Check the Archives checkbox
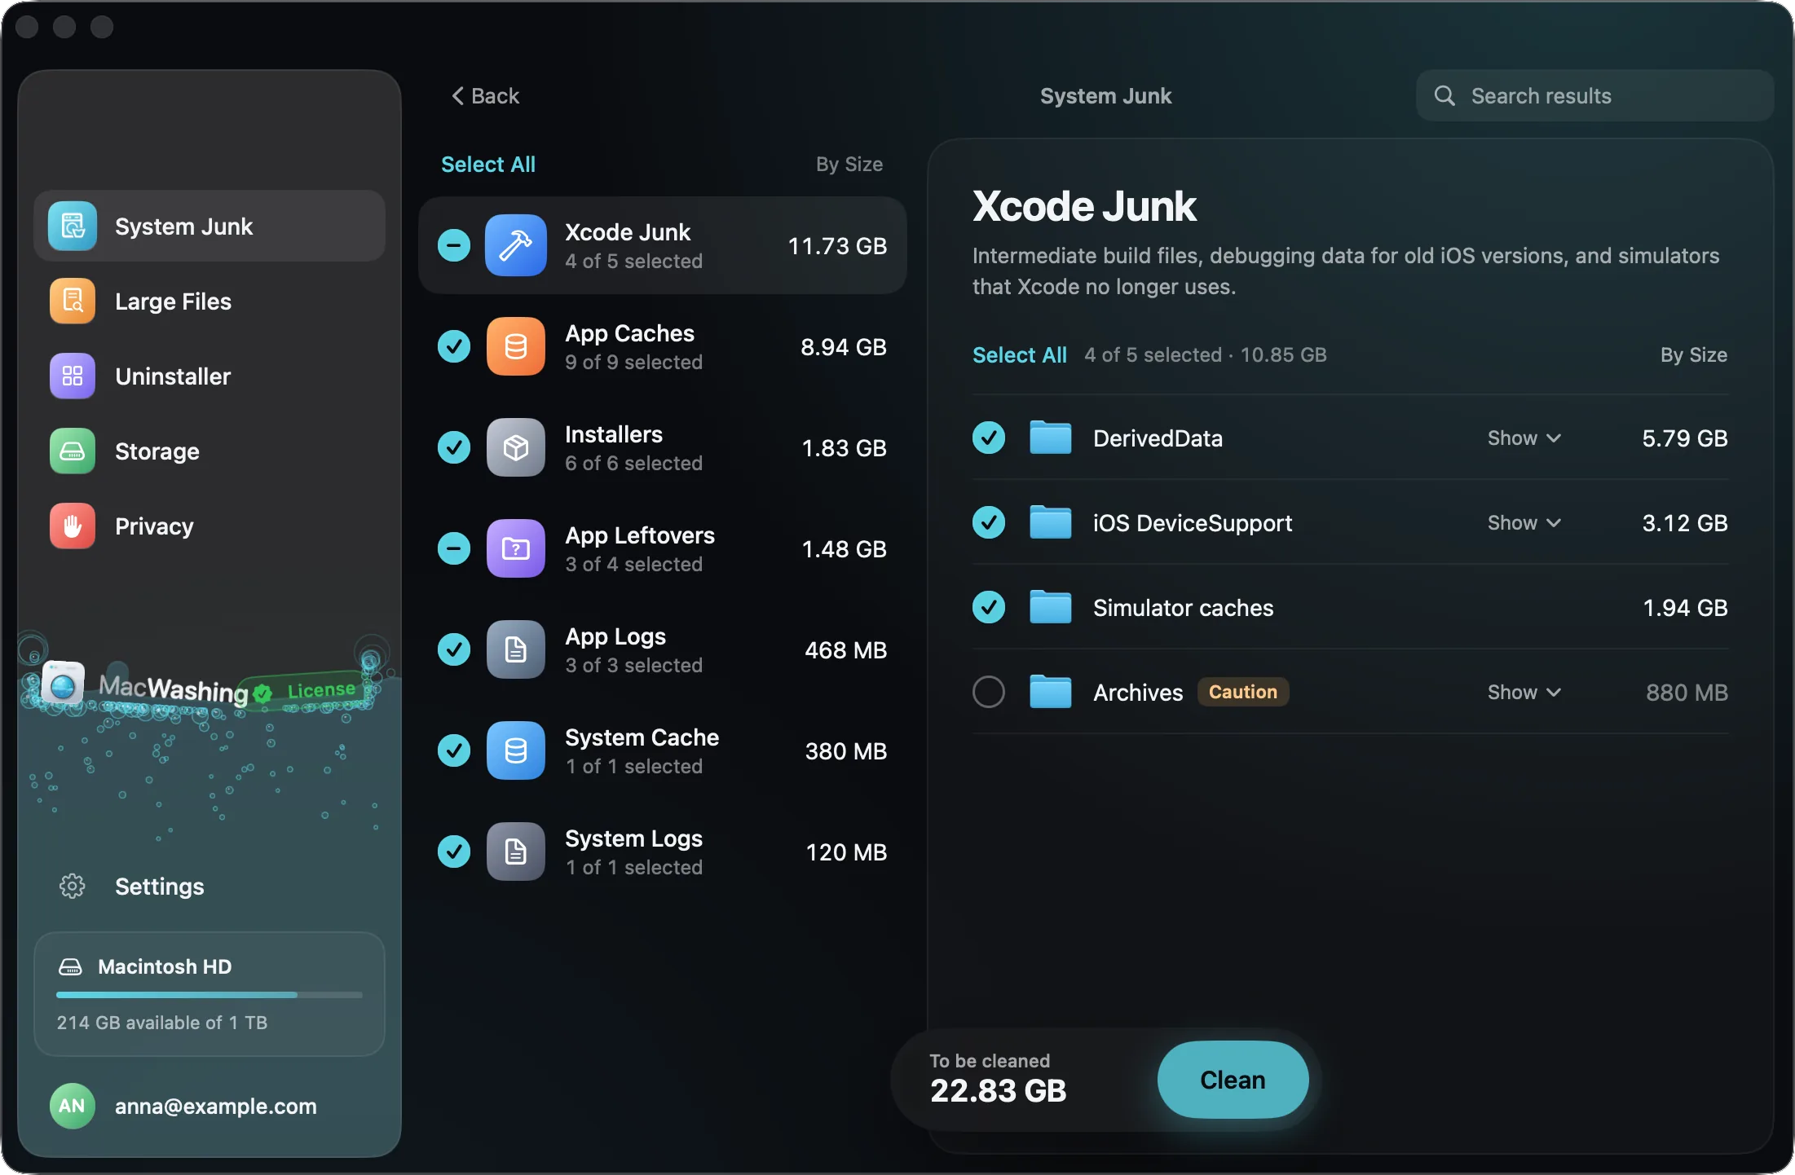The height and width of the screenshot is (1175, 1795). [989, 692]
